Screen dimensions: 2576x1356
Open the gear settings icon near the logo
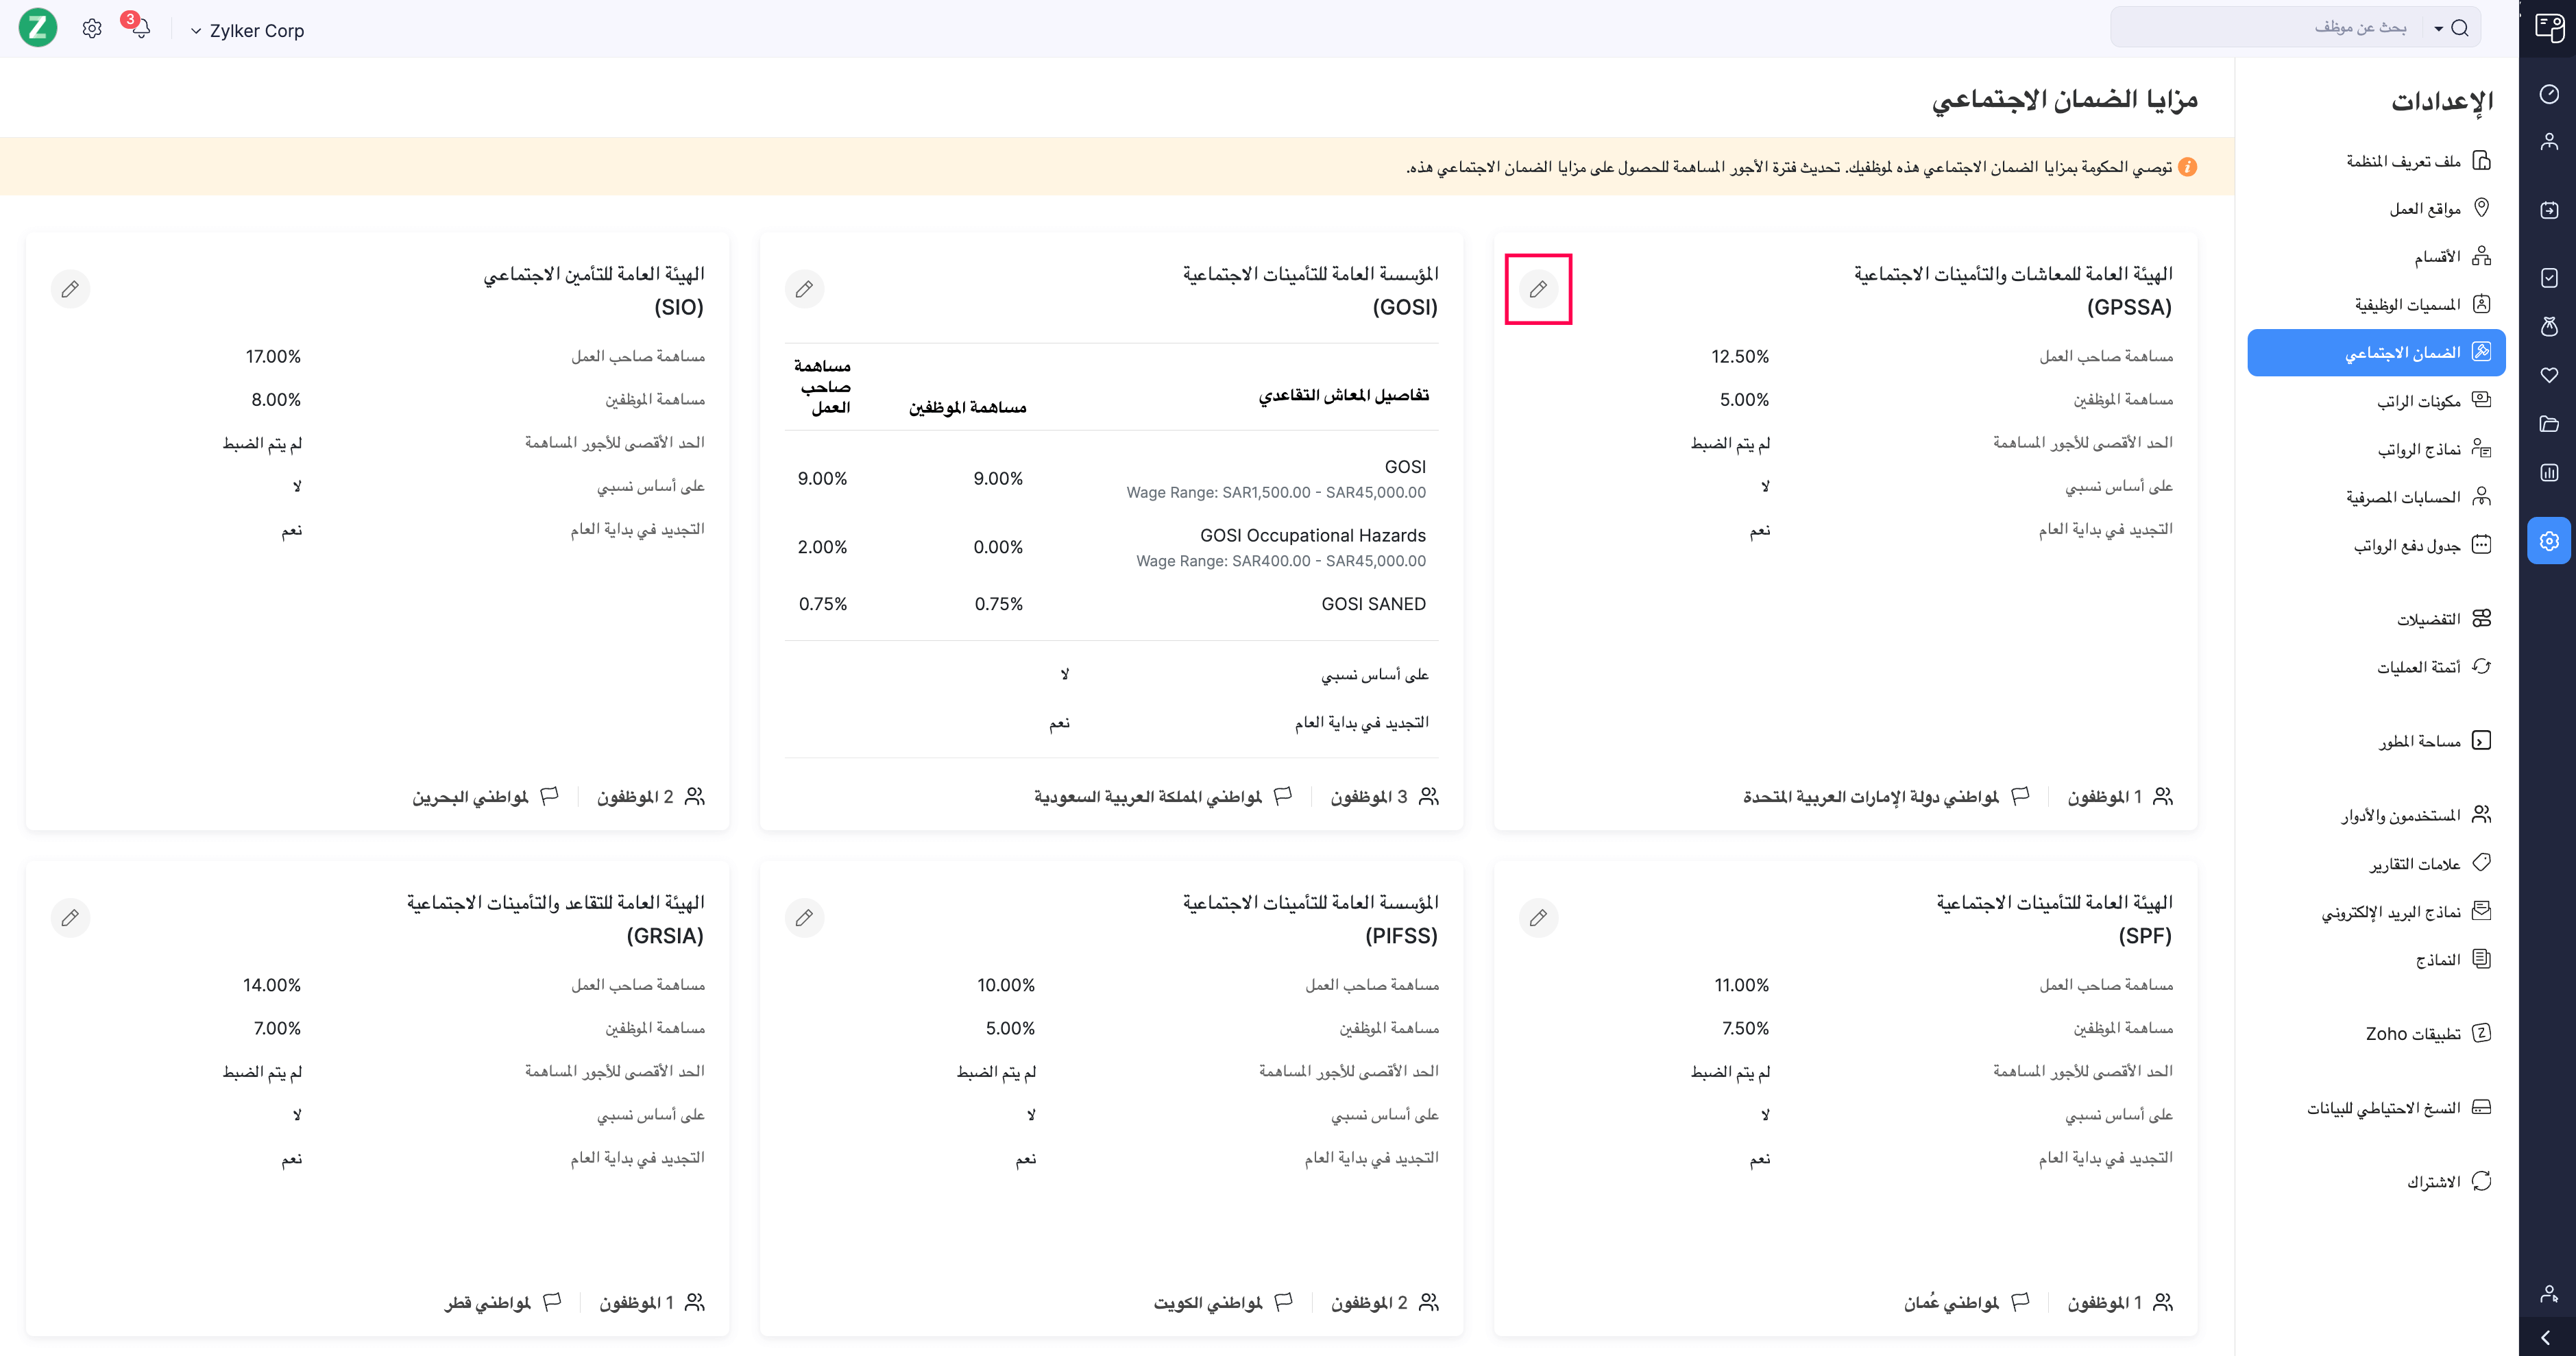(x=92, y=29)
